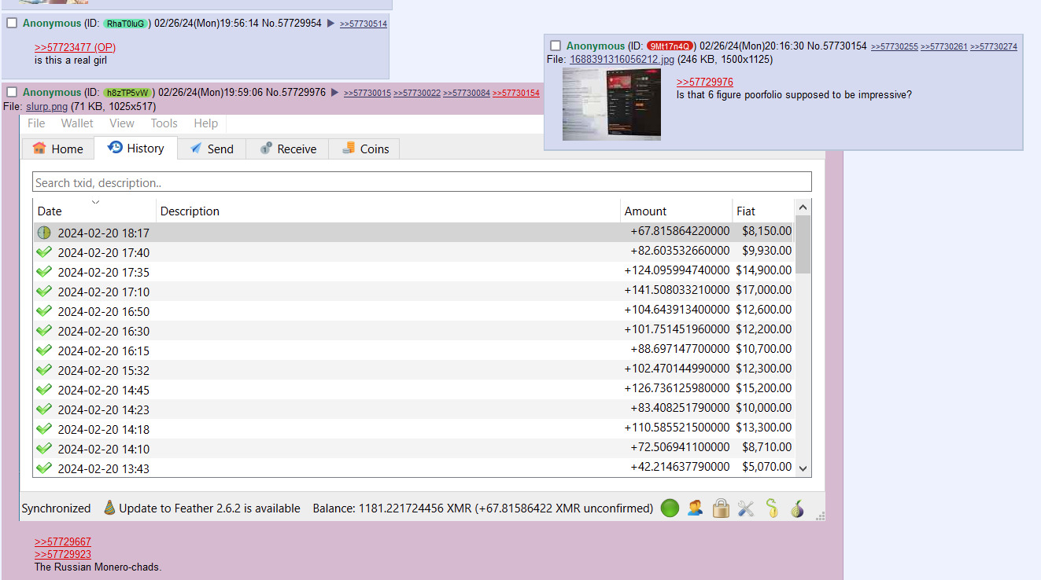The width and height of the screenshot is (1041, 580).
Task: Click the seed sprout icon in status bar
Action: point(772,508)
